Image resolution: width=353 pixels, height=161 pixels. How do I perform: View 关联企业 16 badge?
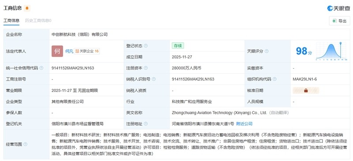pos(87,51)
